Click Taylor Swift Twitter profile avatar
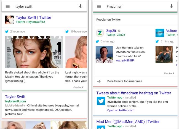 tap(9, 20)
